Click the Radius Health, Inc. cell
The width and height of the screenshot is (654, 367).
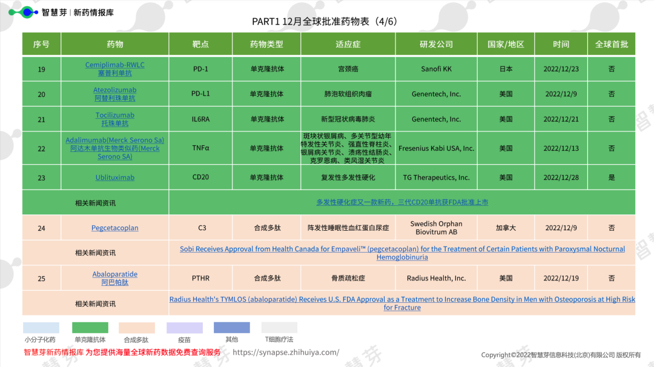pos(436,278)
